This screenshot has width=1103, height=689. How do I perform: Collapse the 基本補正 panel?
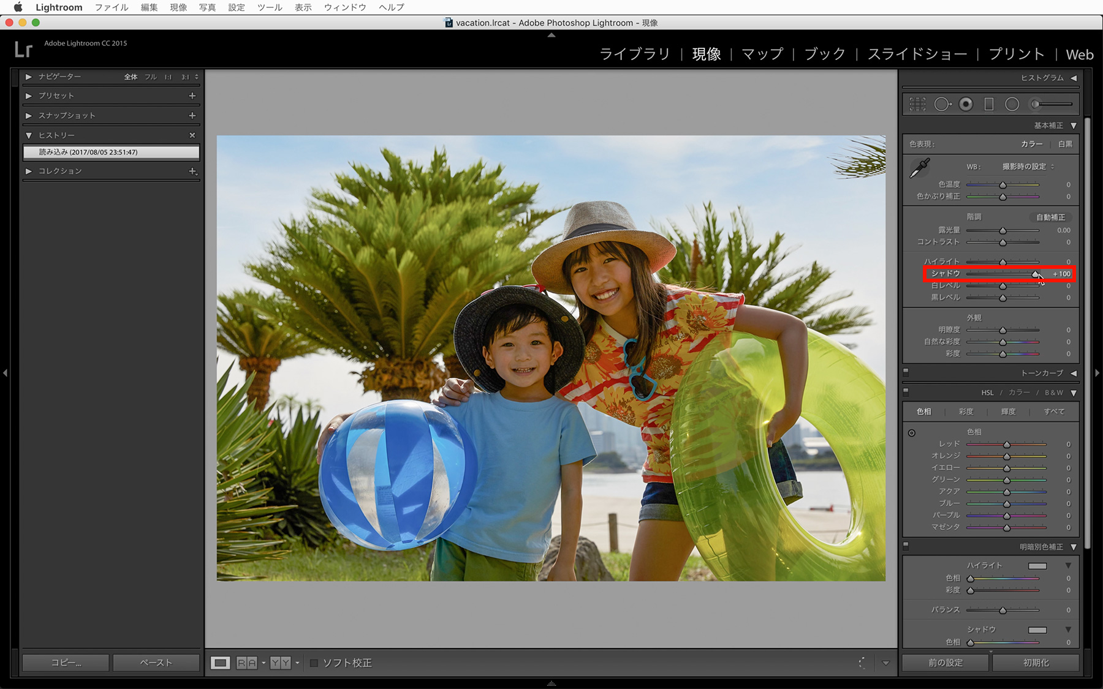(x=1074, y=126)
